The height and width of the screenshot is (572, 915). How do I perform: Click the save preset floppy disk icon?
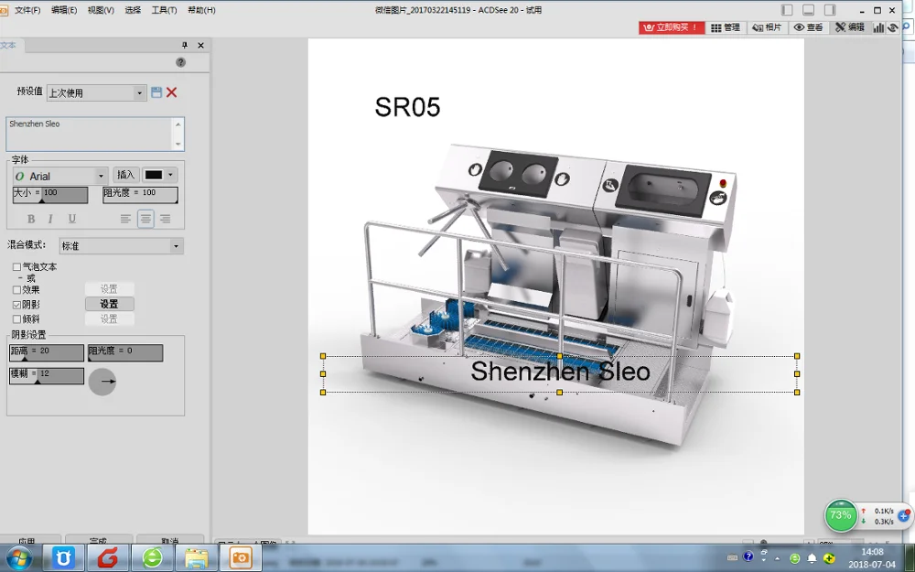coord(156,92)
